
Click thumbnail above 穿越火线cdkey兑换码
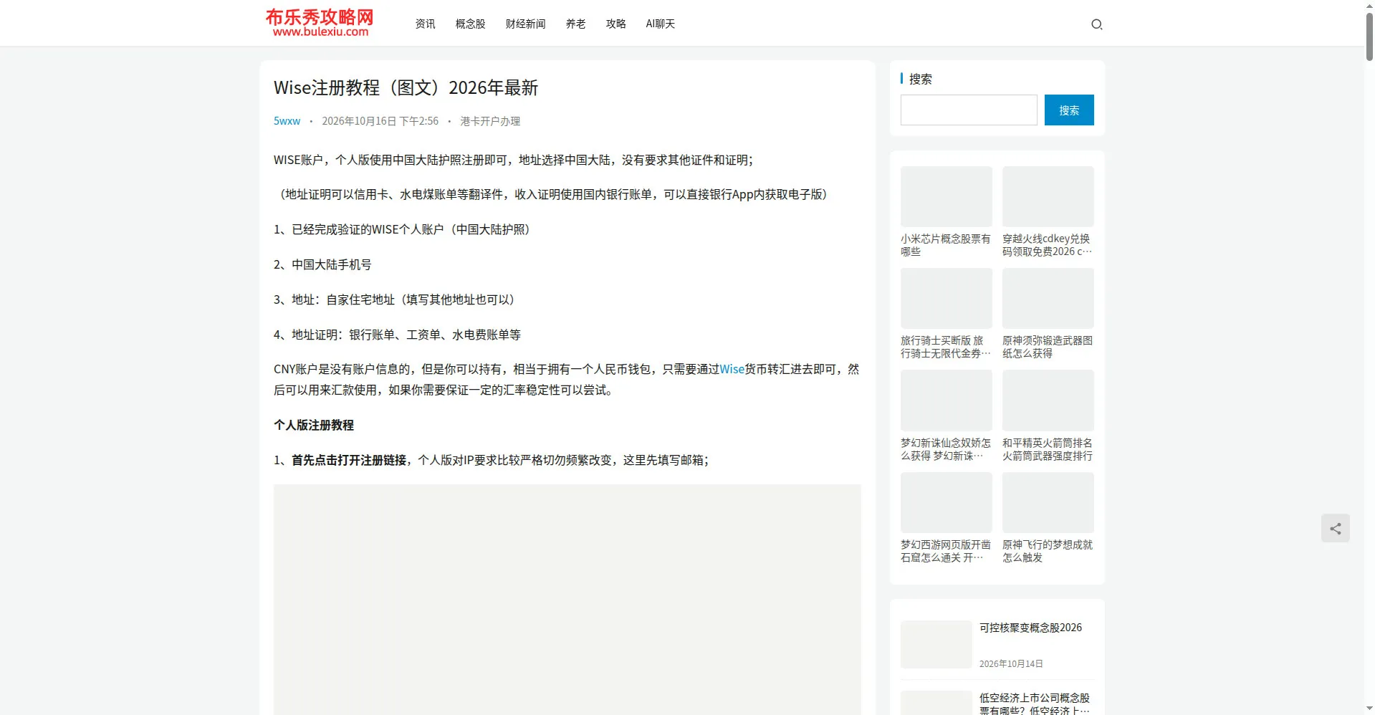click(1048, 196)
